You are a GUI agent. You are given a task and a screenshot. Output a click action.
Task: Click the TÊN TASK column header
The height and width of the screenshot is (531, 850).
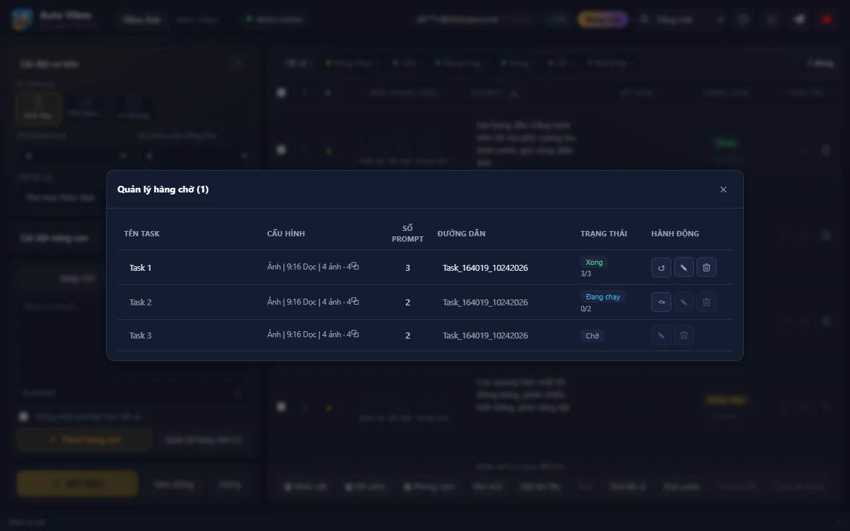(x=141, y=234)
